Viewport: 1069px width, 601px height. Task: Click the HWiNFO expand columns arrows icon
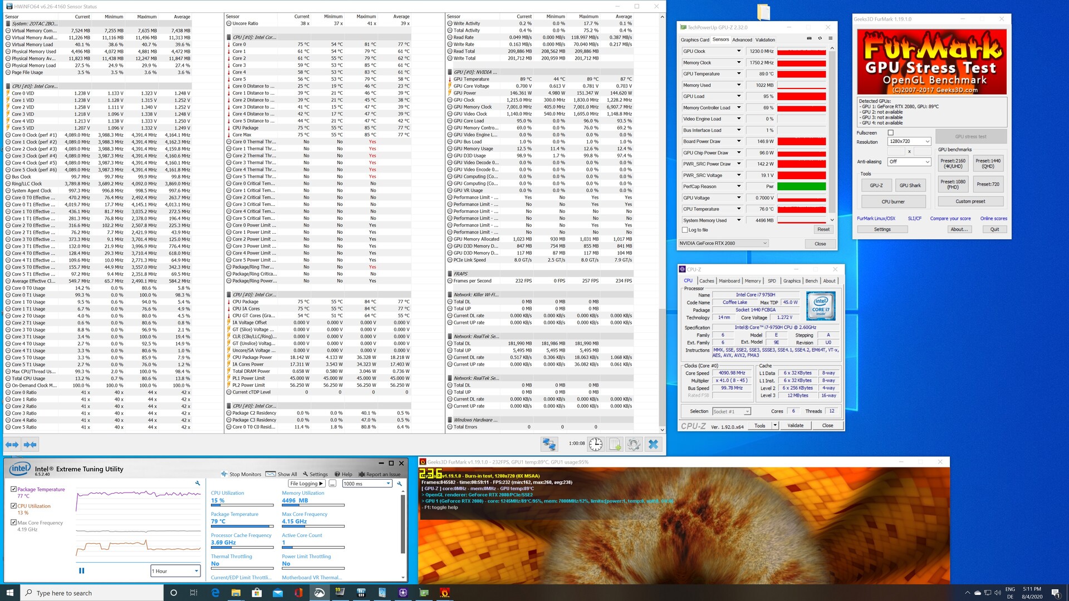tap(12, 444)
